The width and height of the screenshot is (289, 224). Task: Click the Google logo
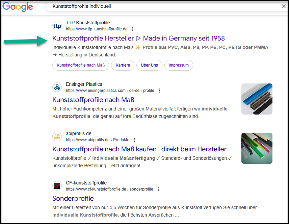pos(18,7)
